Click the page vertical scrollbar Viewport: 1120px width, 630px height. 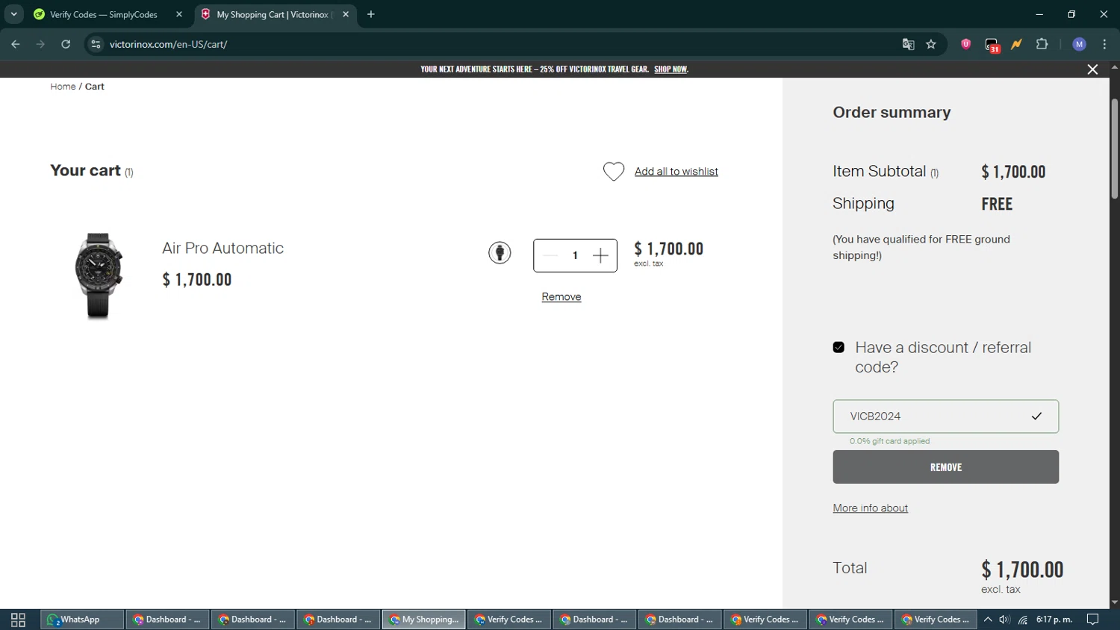tap(1114, 149)
